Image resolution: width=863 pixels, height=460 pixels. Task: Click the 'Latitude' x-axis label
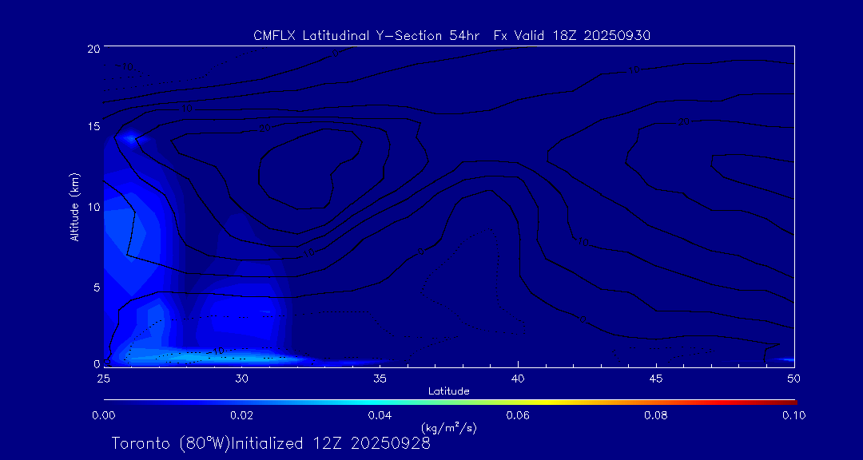coord(448,391)
